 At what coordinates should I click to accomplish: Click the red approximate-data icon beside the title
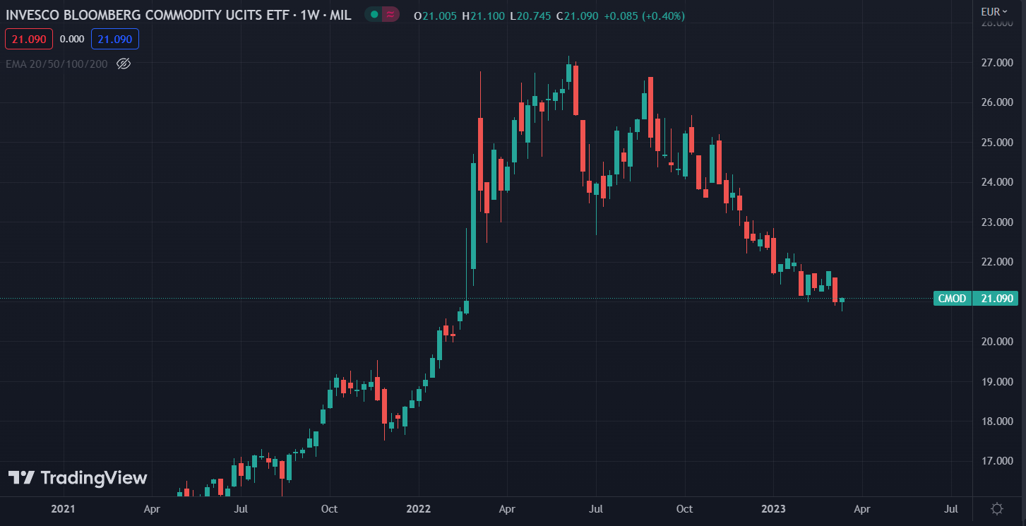[390, 14]
